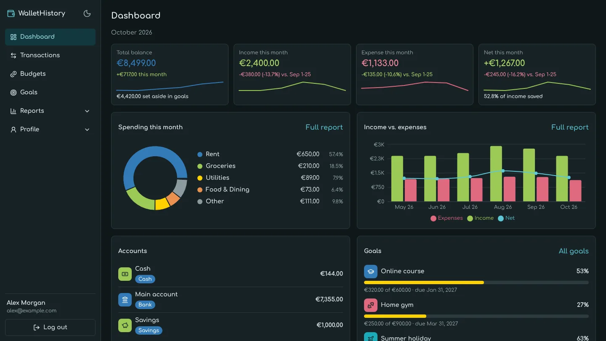This screenshot has width=606, height=341.
Task: Expand the Reports menu chevron
Action: pos(87,111)
